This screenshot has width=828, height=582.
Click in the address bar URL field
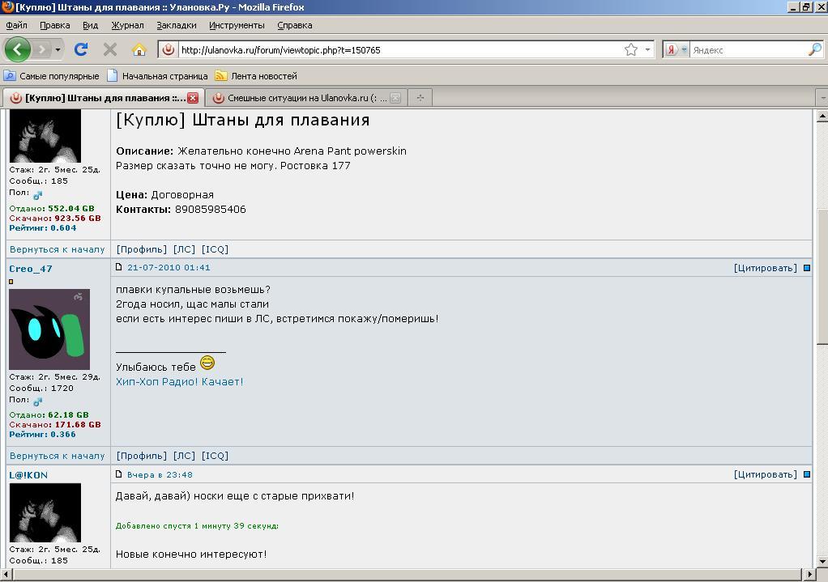(397, 49)
